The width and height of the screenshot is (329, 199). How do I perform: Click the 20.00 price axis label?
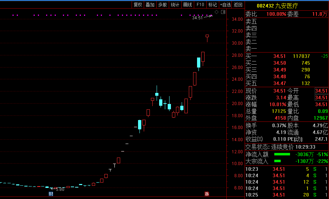pos(237,103)
